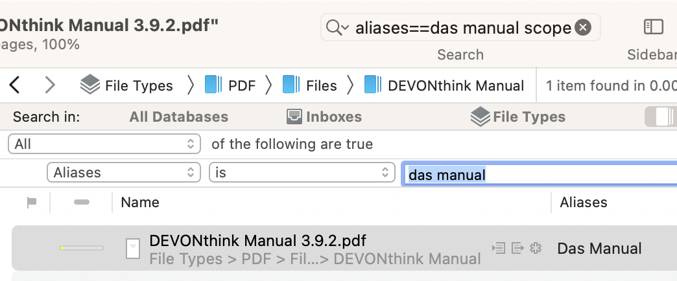Open the PDF group in breadcrumb

[x=230, y=85]
